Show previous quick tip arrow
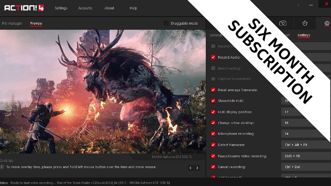This screenshot has height=186, width=331. pos(190,168)
